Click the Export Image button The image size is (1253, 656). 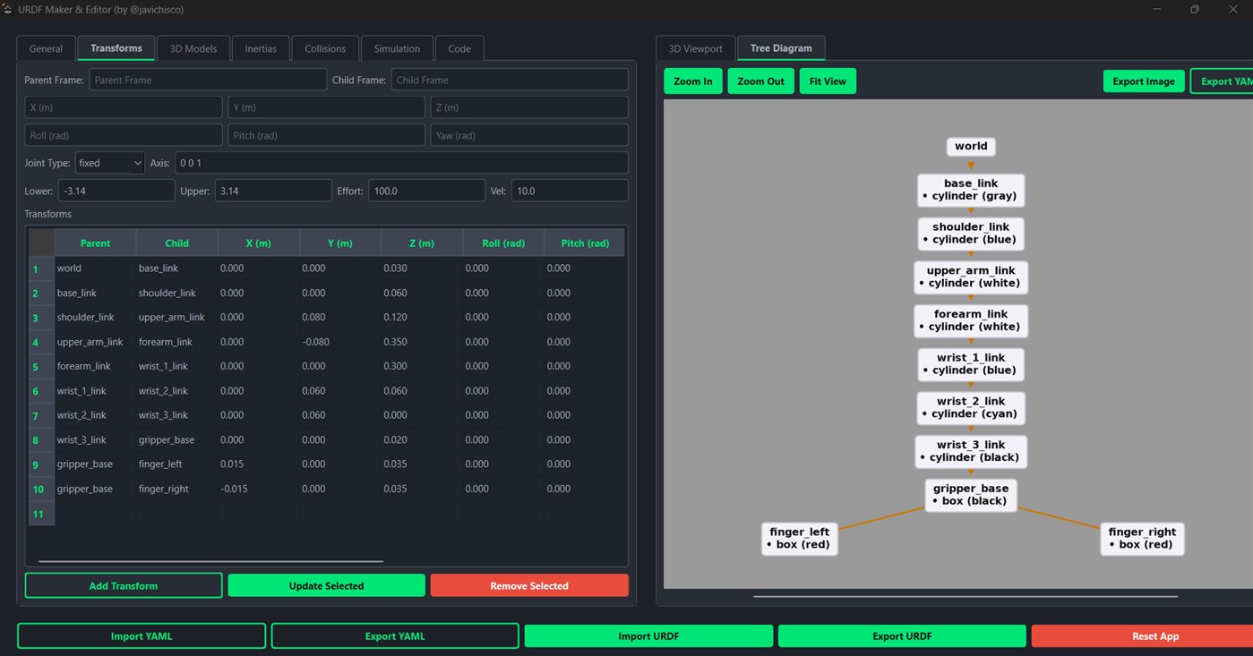click(x=1144, y=81)
